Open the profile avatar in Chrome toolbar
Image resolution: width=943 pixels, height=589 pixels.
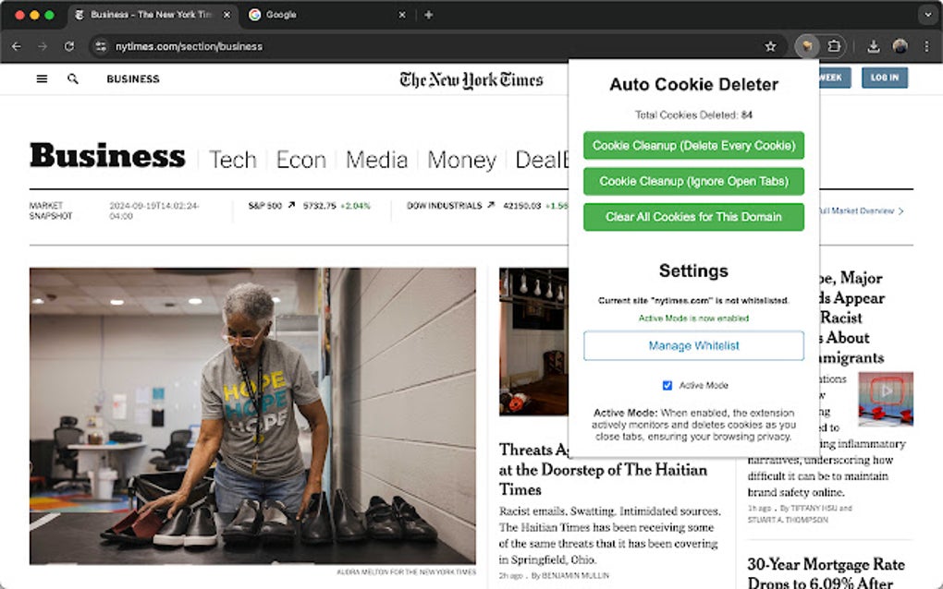click(900, 46)
